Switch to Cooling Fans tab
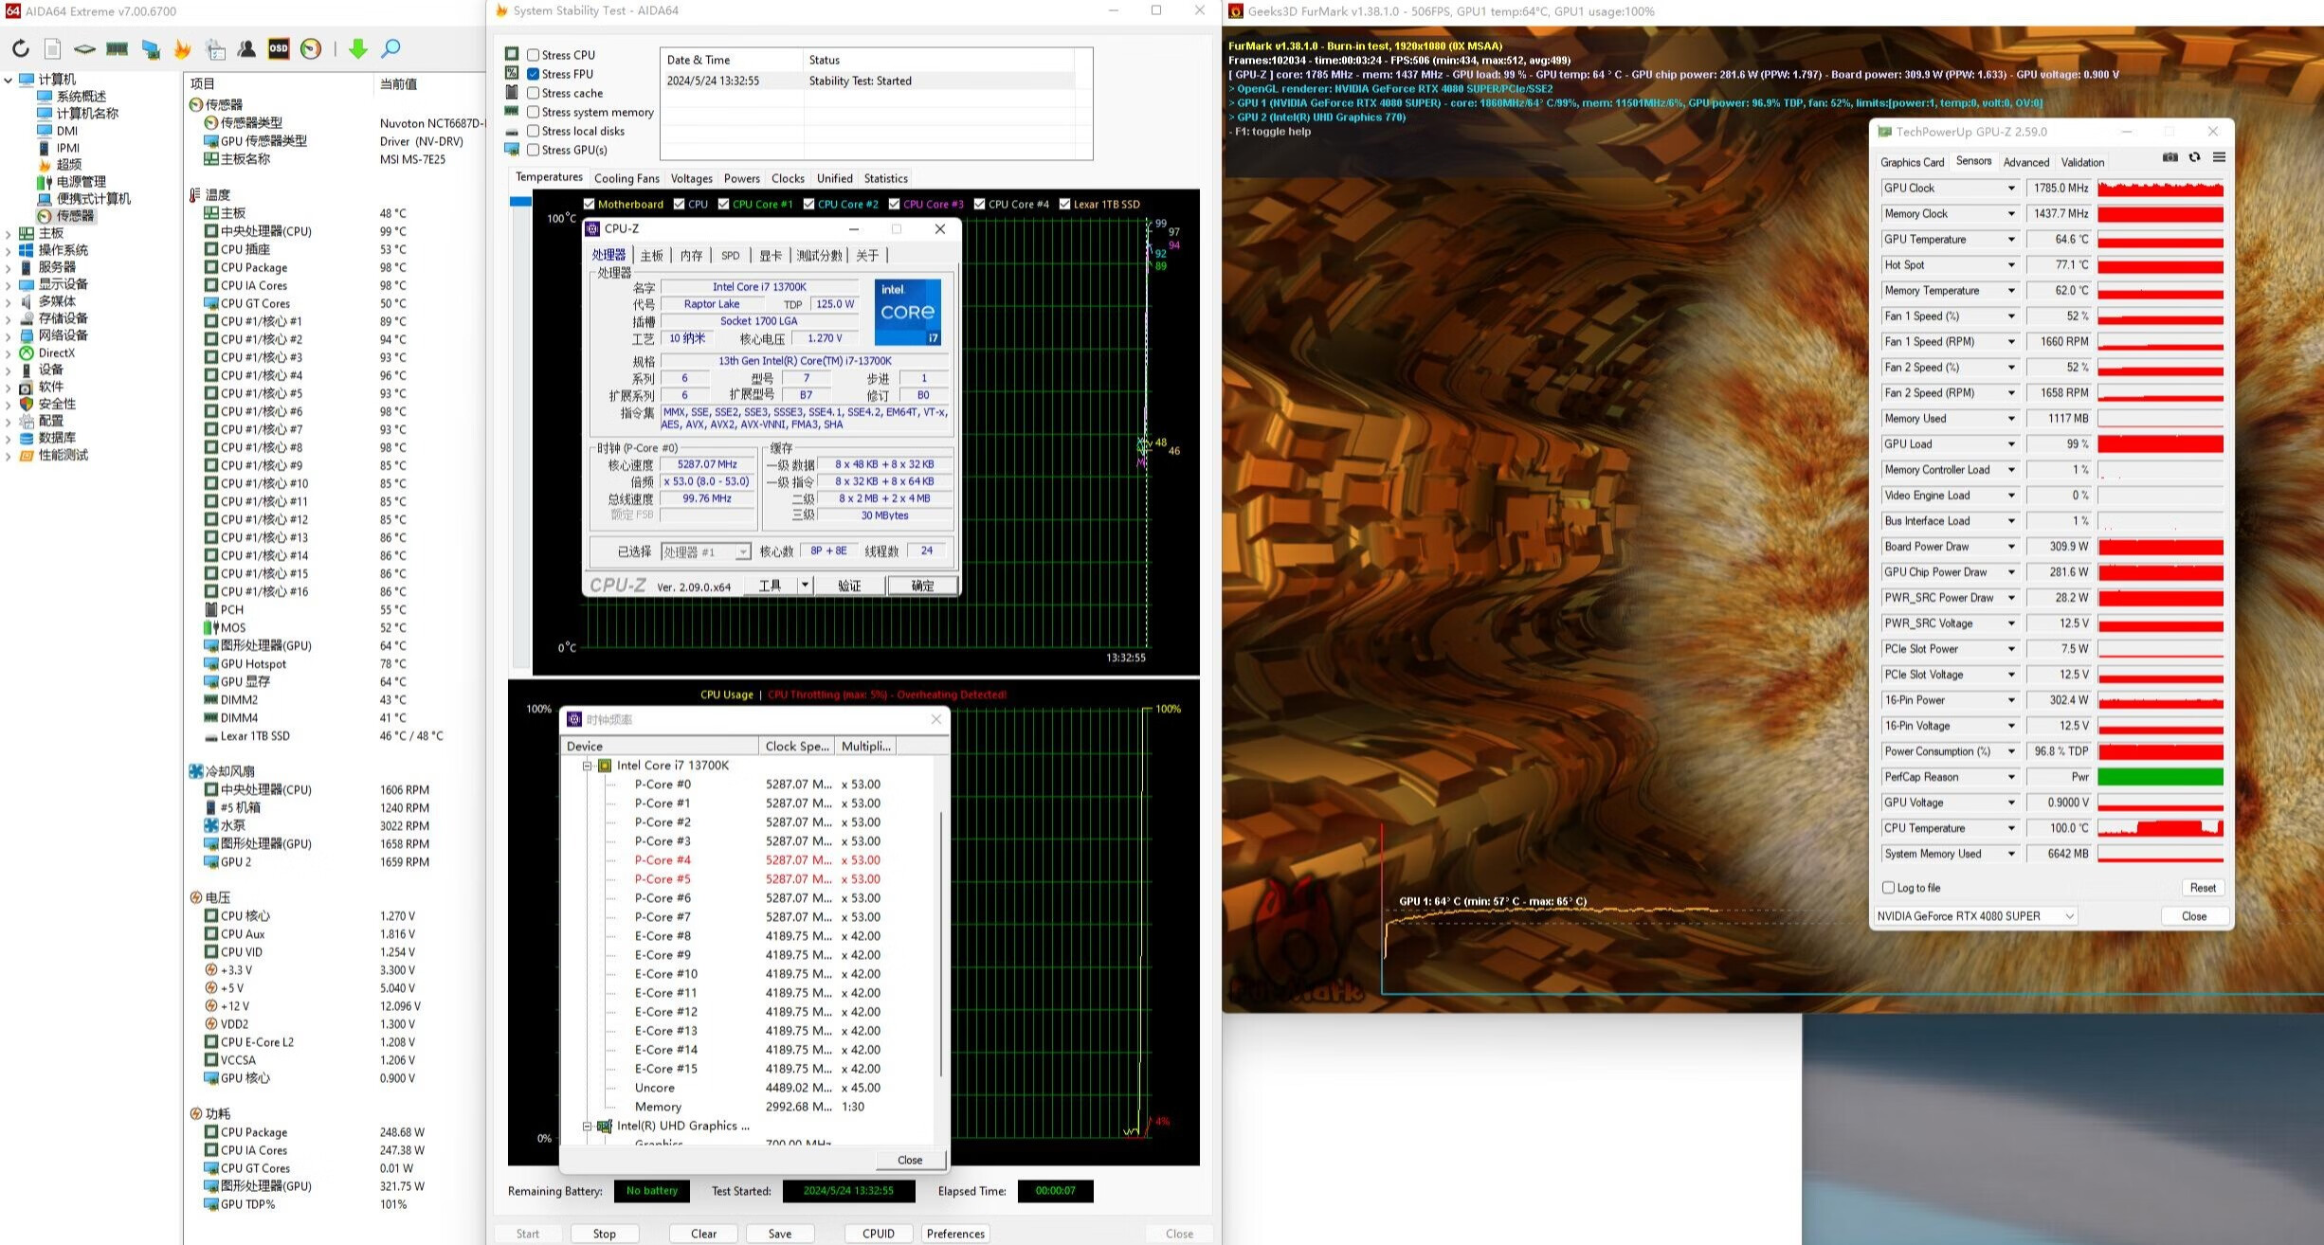 626,178
